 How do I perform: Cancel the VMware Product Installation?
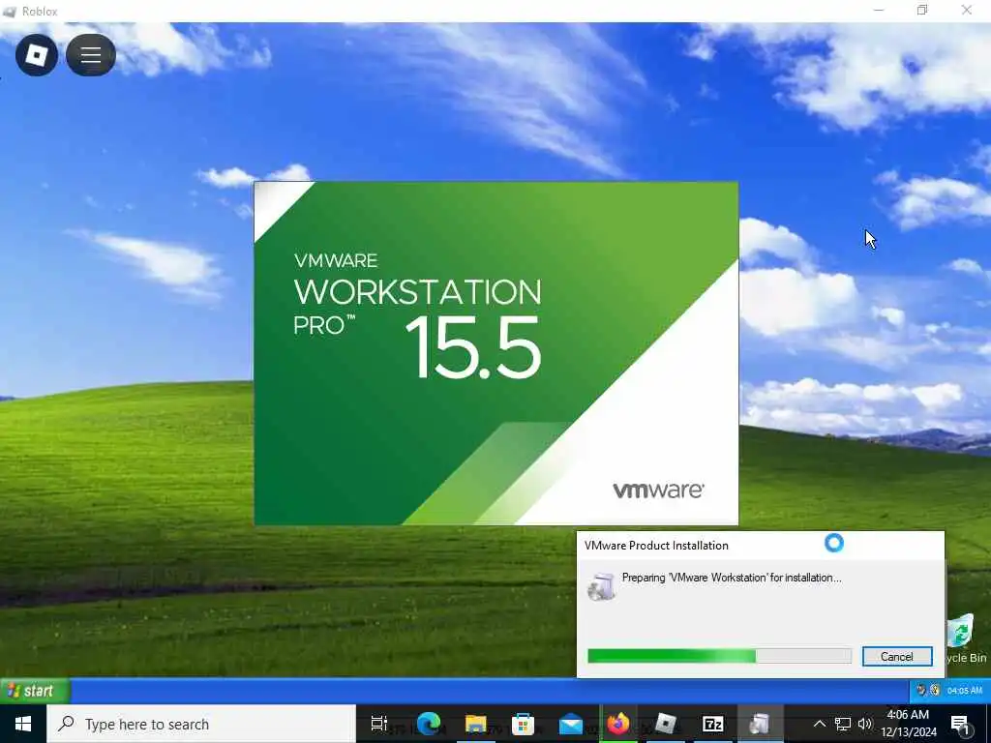pos(897,657)
